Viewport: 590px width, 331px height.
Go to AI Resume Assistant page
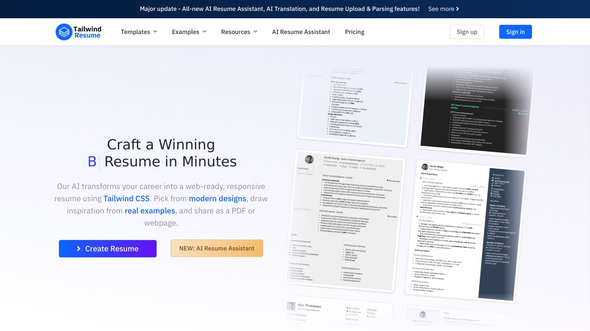tap(301, 32)
